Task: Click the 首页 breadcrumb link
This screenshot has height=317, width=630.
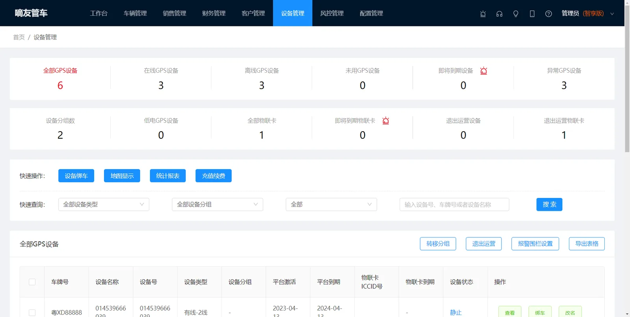Action: (x=19, y=37)
